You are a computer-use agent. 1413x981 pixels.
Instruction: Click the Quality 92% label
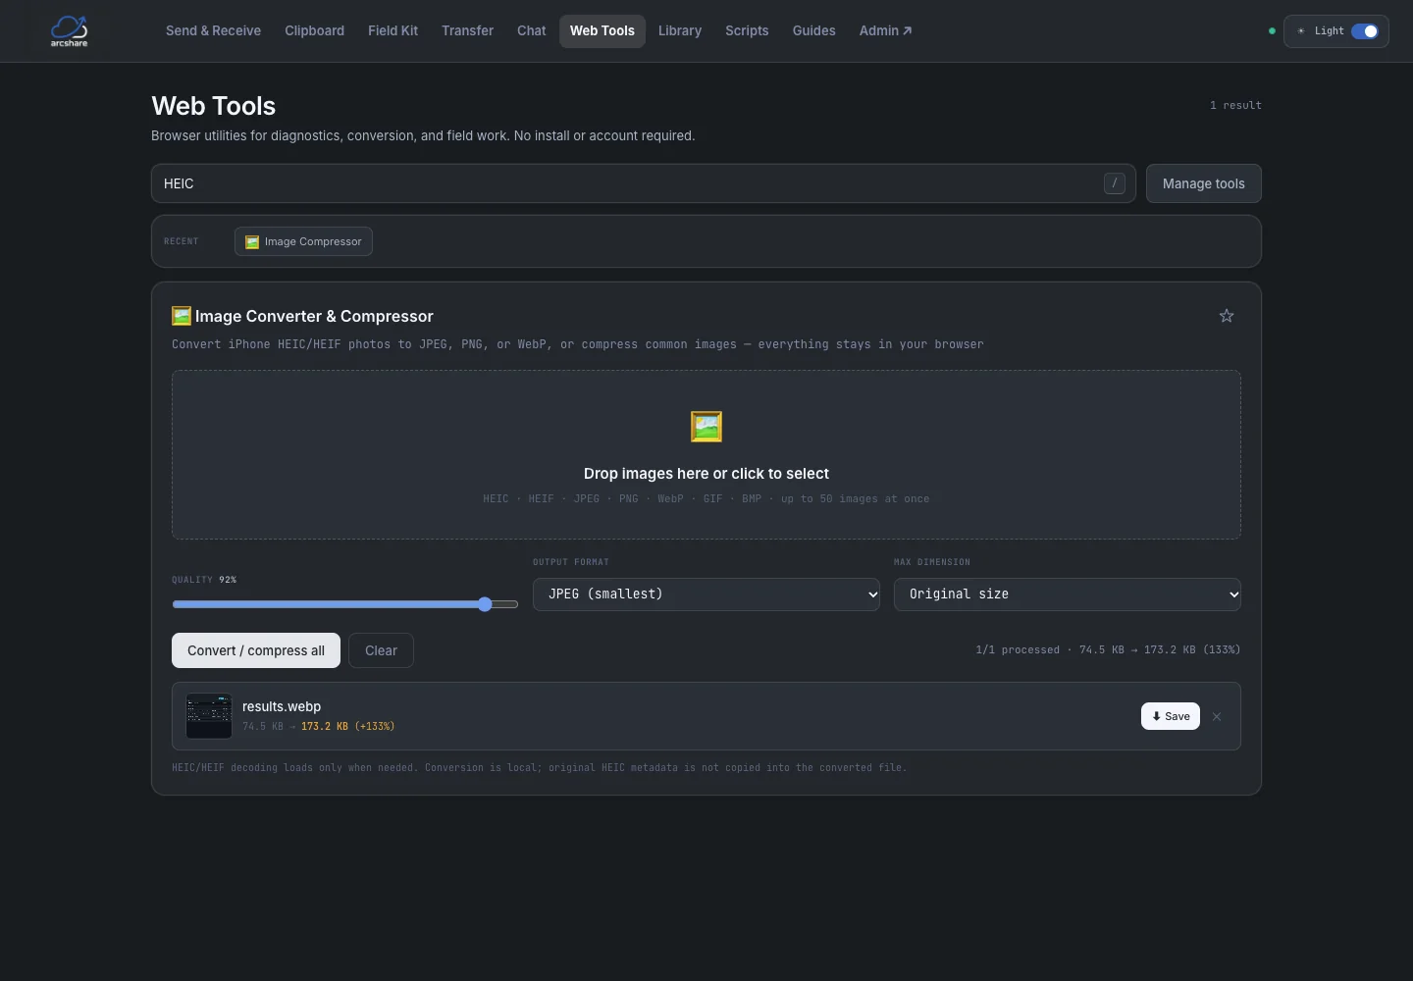(x=204, y=580)
